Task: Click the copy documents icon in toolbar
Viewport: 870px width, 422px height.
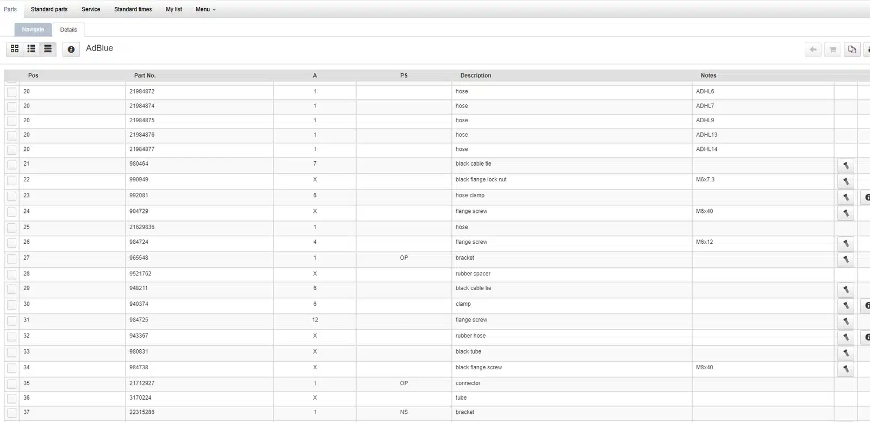Action: (852, 49)
